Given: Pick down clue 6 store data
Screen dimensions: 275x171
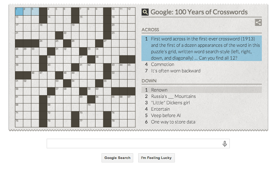Looking at the screenshot, I should click(x=202, y=122).
